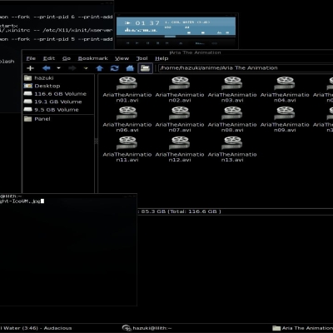Open the Edit menu
This screenshot has height=333, width=333.
click(x=49, y=58)
